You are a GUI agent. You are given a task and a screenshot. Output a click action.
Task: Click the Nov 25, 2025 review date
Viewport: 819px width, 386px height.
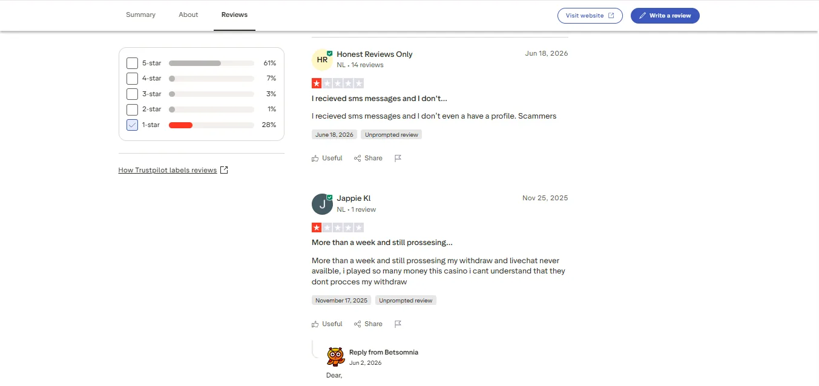(x=545, y=198)
